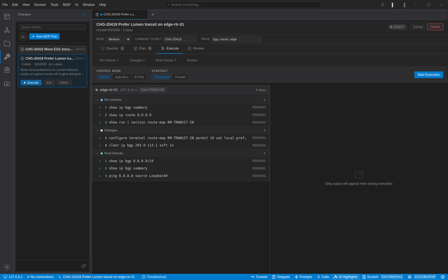This screenshot has width=448, height=280.
Task: Click the pin icon in Changes header
Action: tap(84, 15)
